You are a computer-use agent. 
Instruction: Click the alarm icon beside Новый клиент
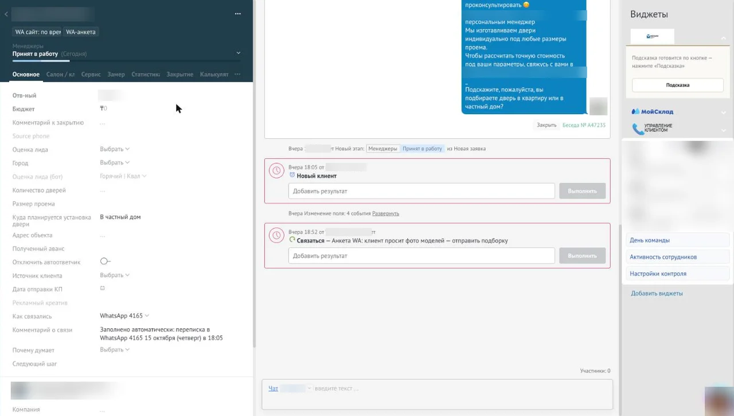(292, 175)
